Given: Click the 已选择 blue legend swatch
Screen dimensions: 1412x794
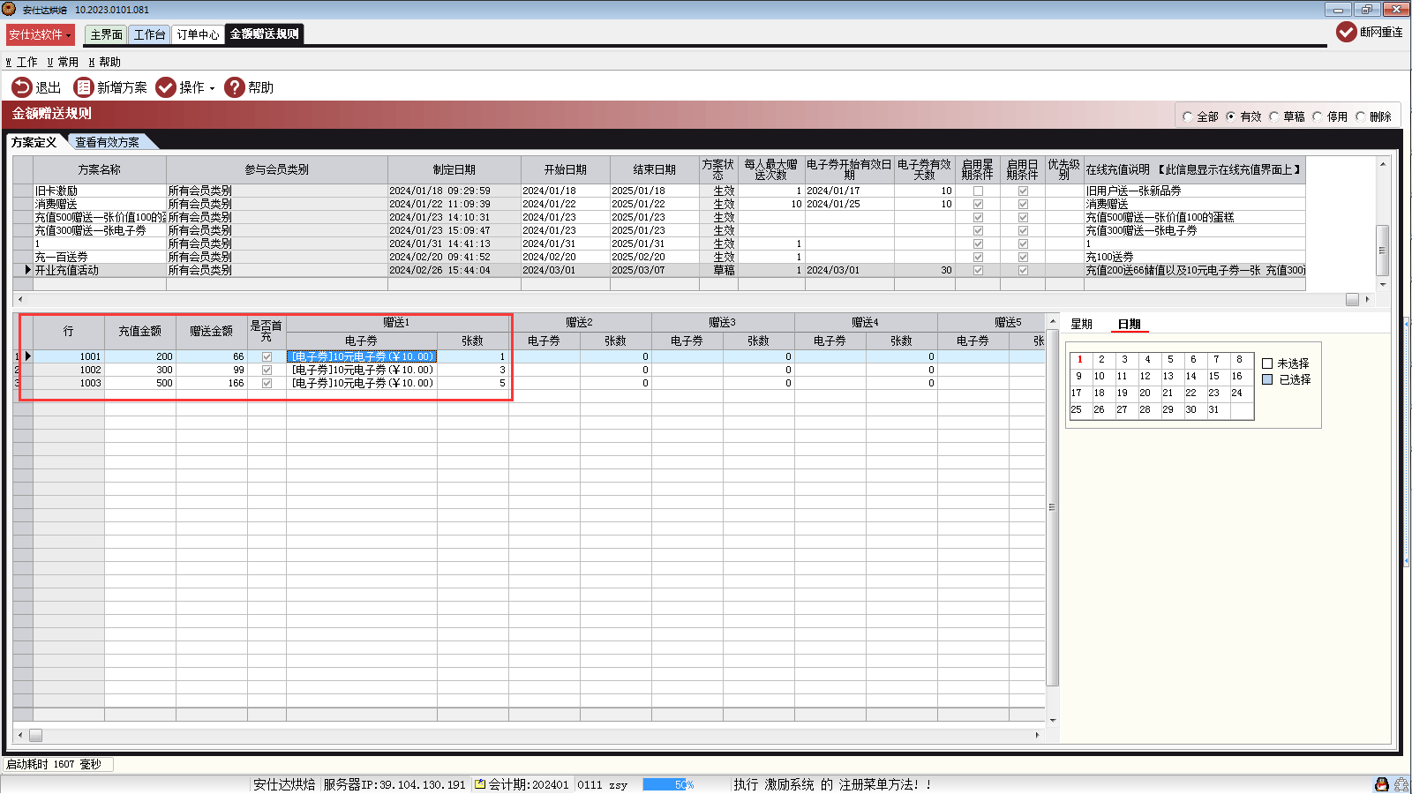Looking at the screenshot, I should (x=1267, y=379).
